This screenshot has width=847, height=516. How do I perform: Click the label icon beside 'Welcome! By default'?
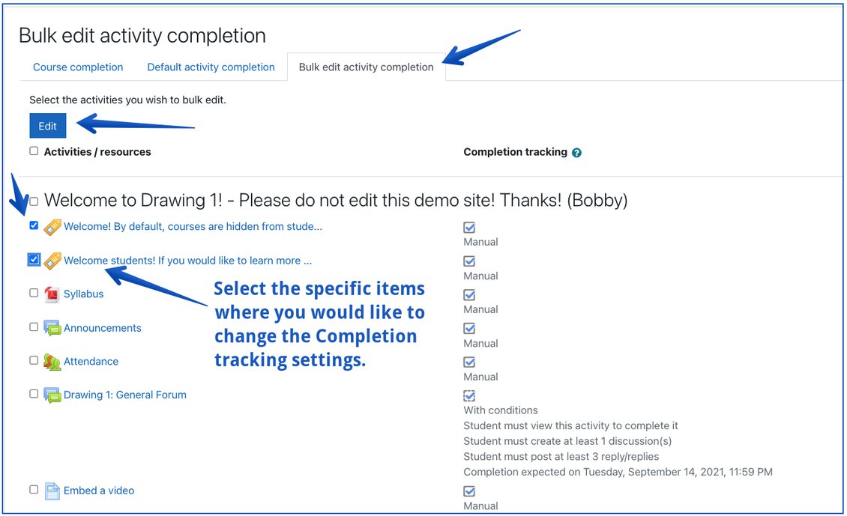[x=52, y=225]
